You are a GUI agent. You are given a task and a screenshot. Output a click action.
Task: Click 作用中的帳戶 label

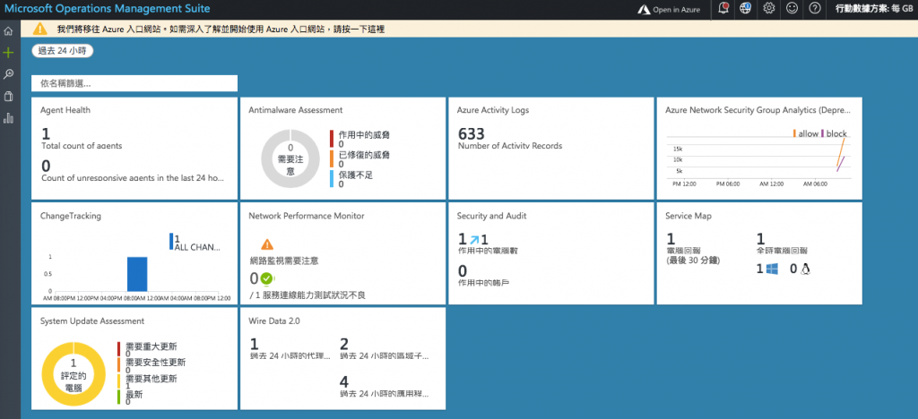[482, 283]
